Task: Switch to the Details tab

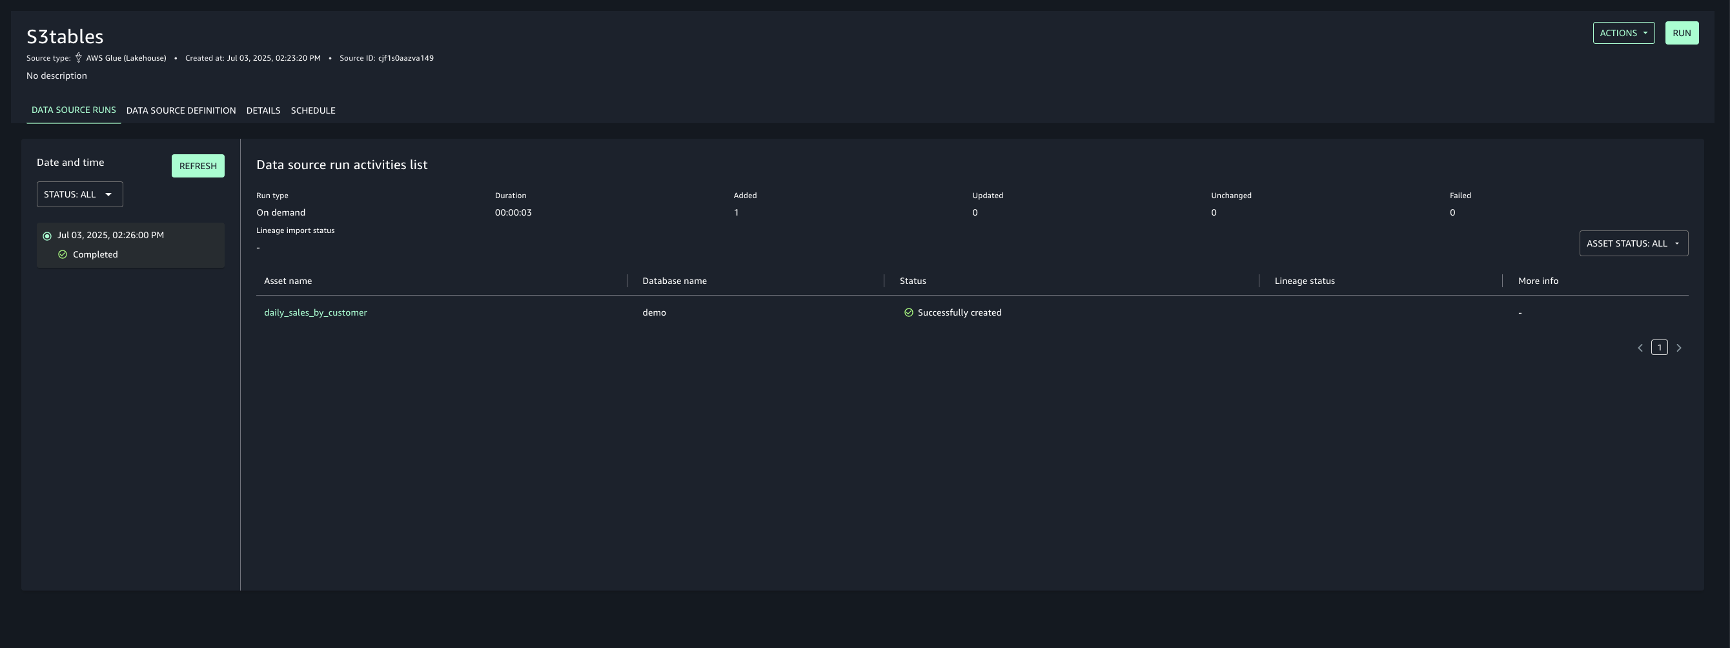Action: [263, 111]
